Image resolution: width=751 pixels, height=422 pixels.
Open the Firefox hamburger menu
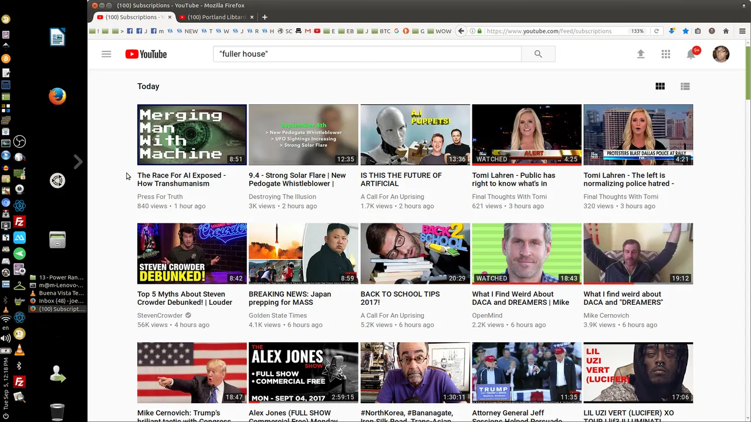[742, 31]
